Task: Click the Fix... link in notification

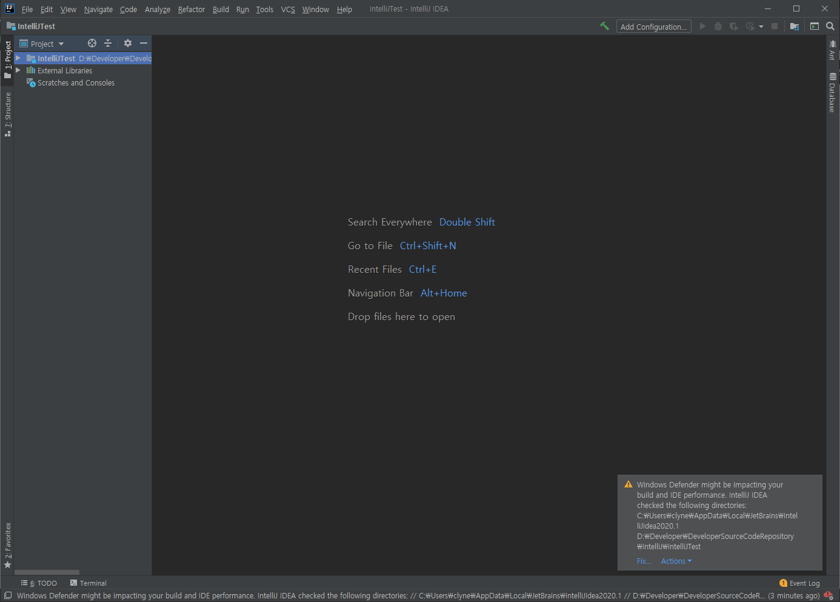Action: pyautogui.click(x=644, y=561)
